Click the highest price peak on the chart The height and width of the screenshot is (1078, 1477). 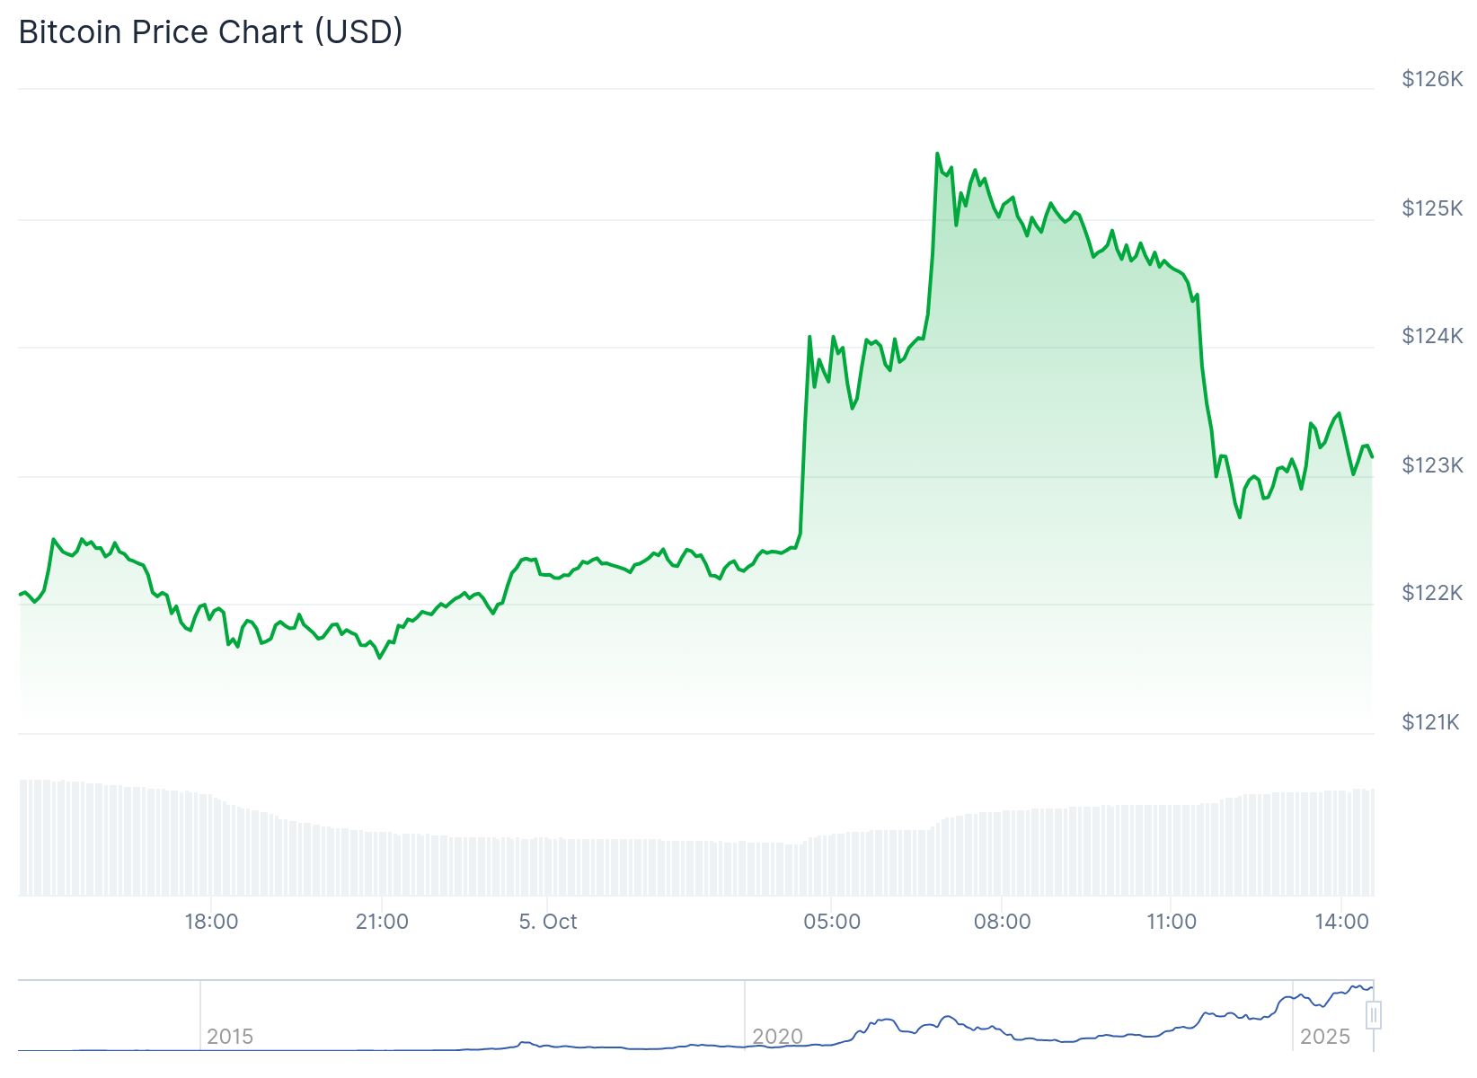tap(937, 154)
